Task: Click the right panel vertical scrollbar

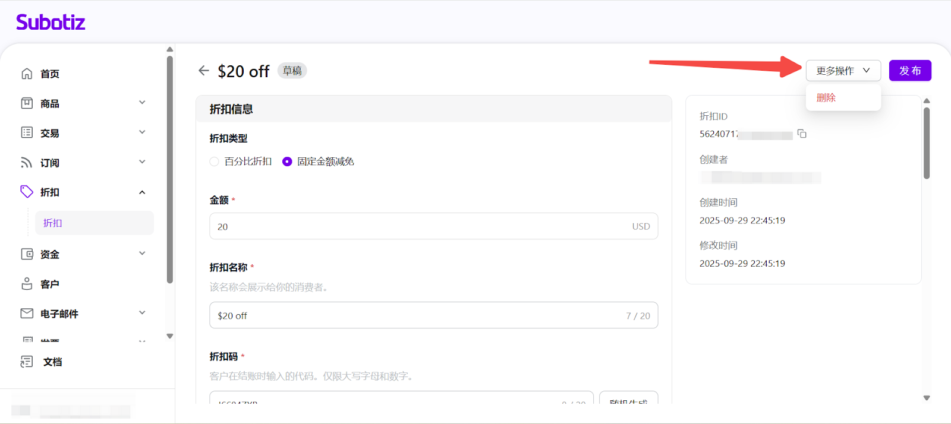Action: pyautogui.click(x=926, y=143)
